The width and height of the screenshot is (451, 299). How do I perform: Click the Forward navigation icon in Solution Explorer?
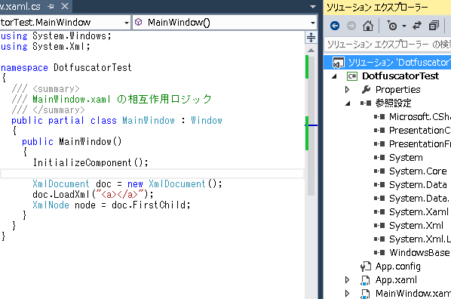351,26
